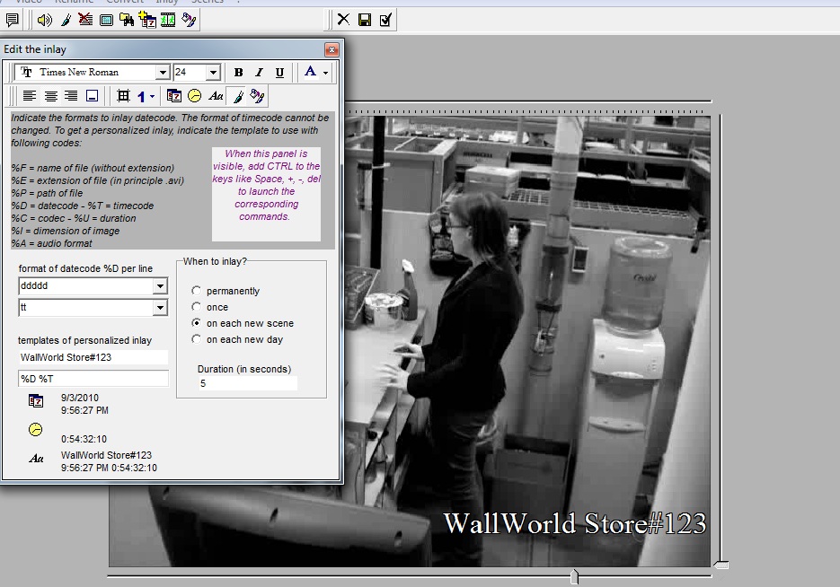Select the permanently radio option

pyautogui.click(x=197, y=291)
